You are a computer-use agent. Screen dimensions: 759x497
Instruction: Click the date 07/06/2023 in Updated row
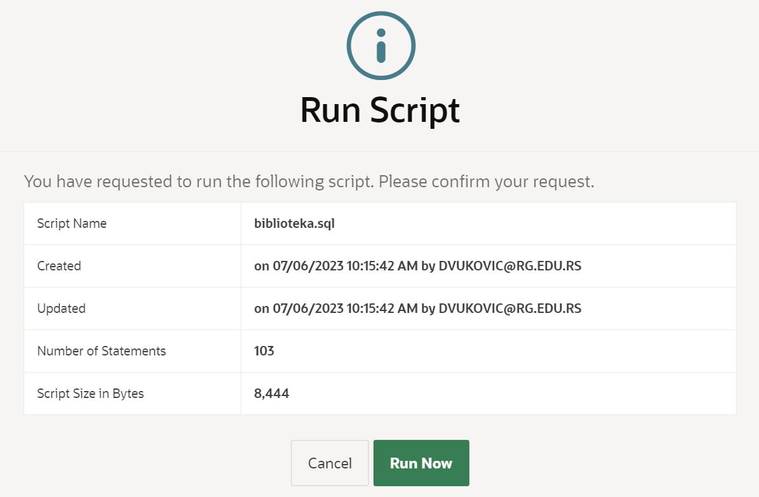307,308
